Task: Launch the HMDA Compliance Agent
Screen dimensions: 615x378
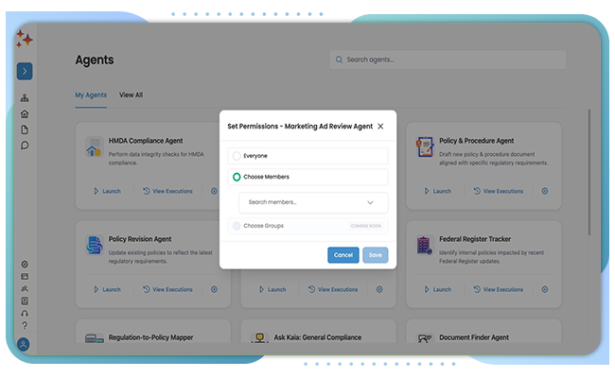Action: pos(107,191)
